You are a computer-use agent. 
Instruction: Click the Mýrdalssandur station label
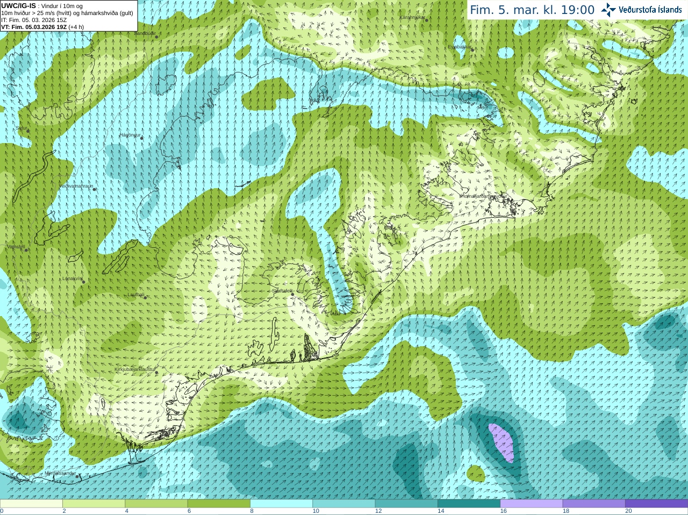(60, 473)
